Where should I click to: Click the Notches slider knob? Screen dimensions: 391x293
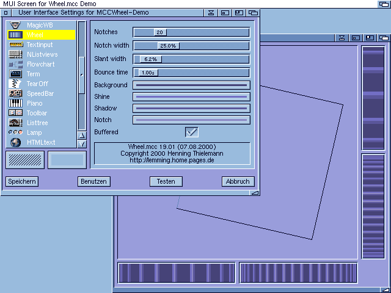pyautogui.click(x=160, y=32)
